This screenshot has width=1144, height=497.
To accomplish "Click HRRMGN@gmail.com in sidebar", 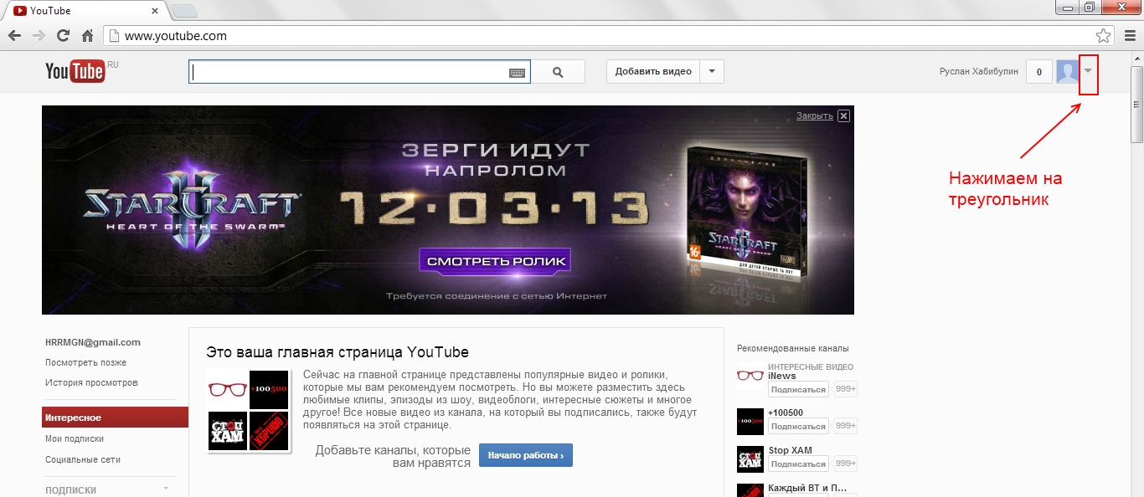I will (x=93, y=342).
